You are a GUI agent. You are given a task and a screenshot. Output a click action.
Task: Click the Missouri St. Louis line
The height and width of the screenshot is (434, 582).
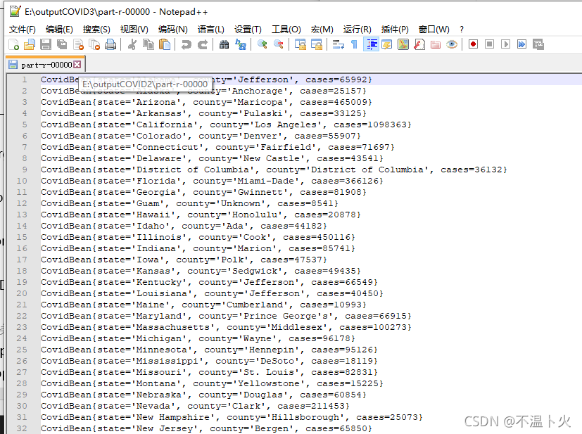click(209, 372)
